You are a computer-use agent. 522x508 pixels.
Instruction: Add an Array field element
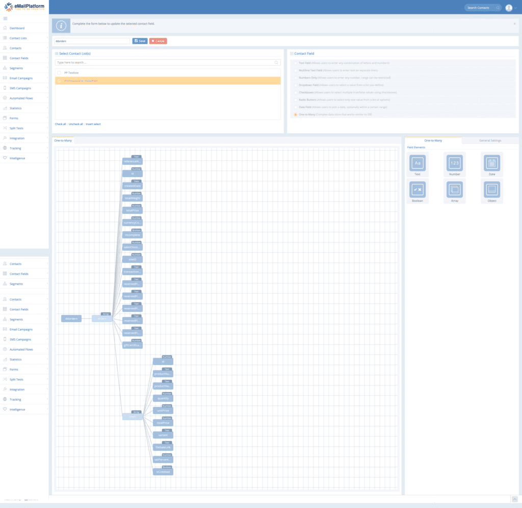[454, 189]
